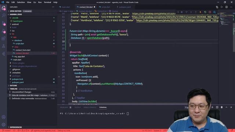This screenshot has height=132, width=235.
Task: Open the File menu
Action: (8, 2)
